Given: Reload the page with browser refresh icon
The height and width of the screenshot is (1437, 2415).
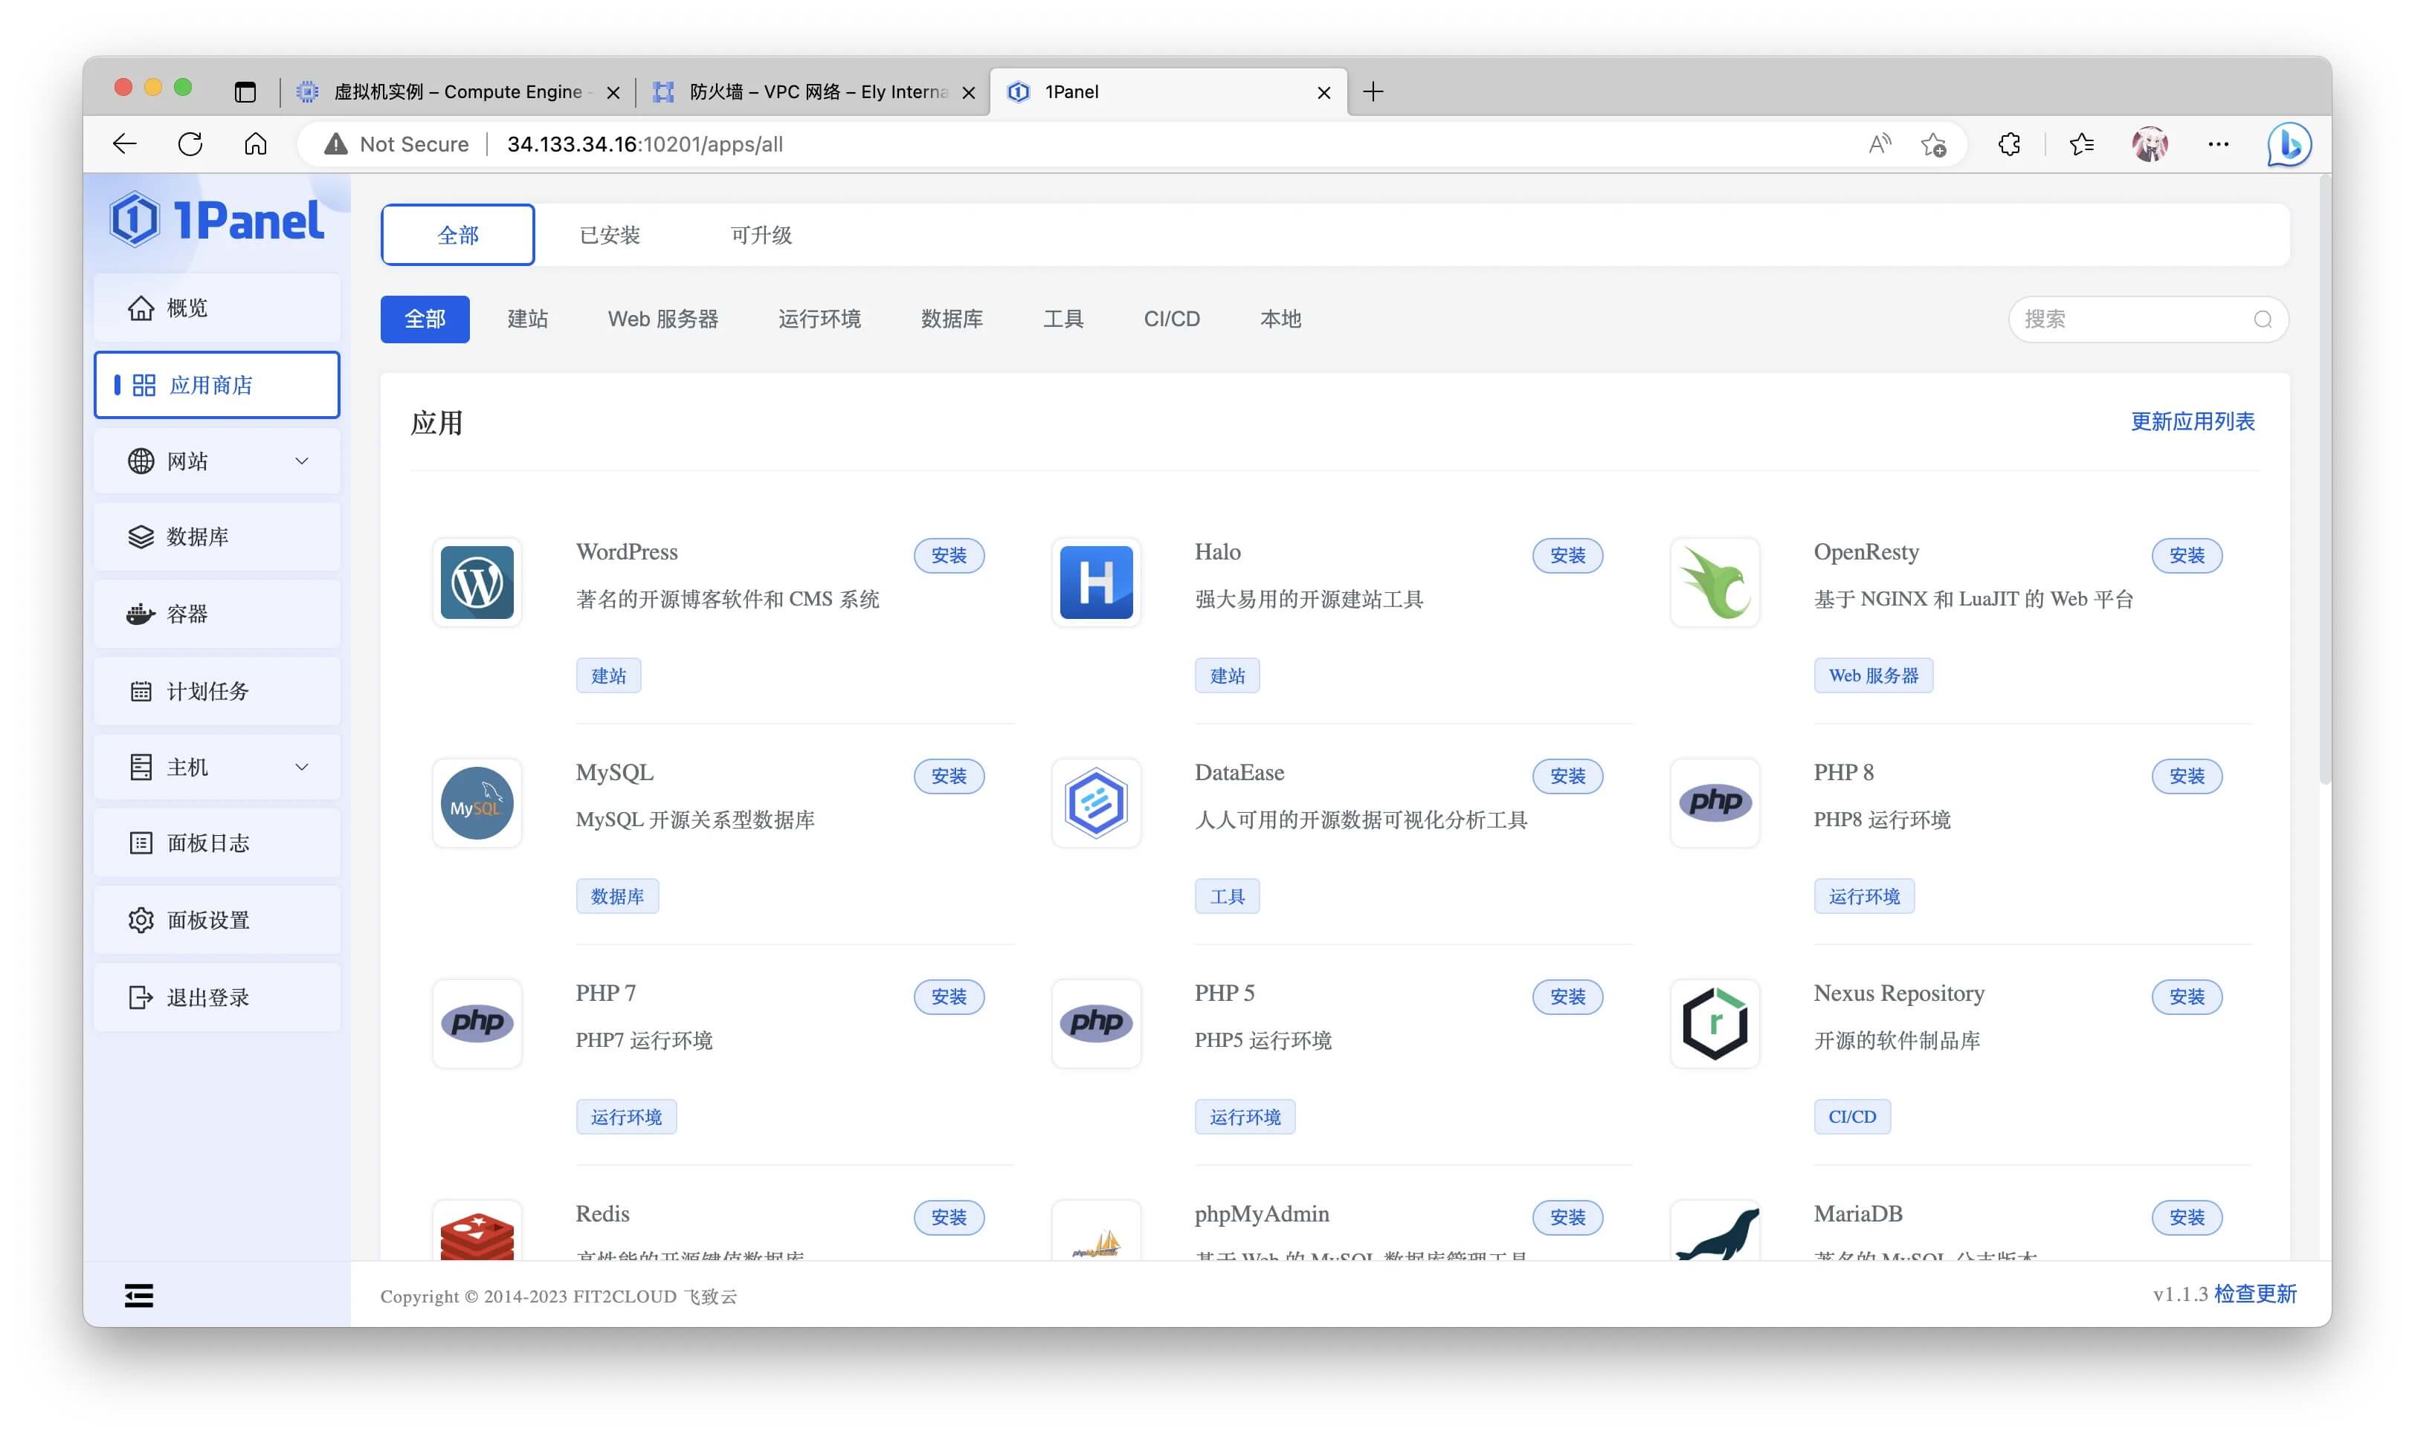Looking at the screenshot, I should tap(190, 144).
